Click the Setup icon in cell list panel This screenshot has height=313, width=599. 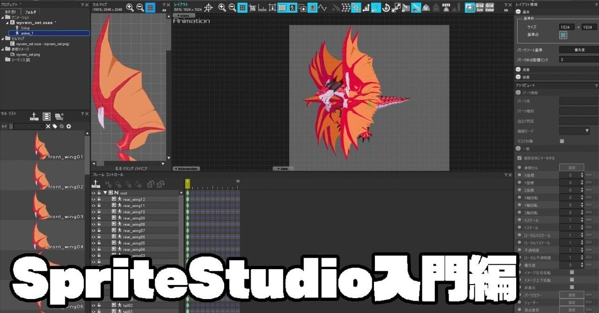[x=34, y=117]
